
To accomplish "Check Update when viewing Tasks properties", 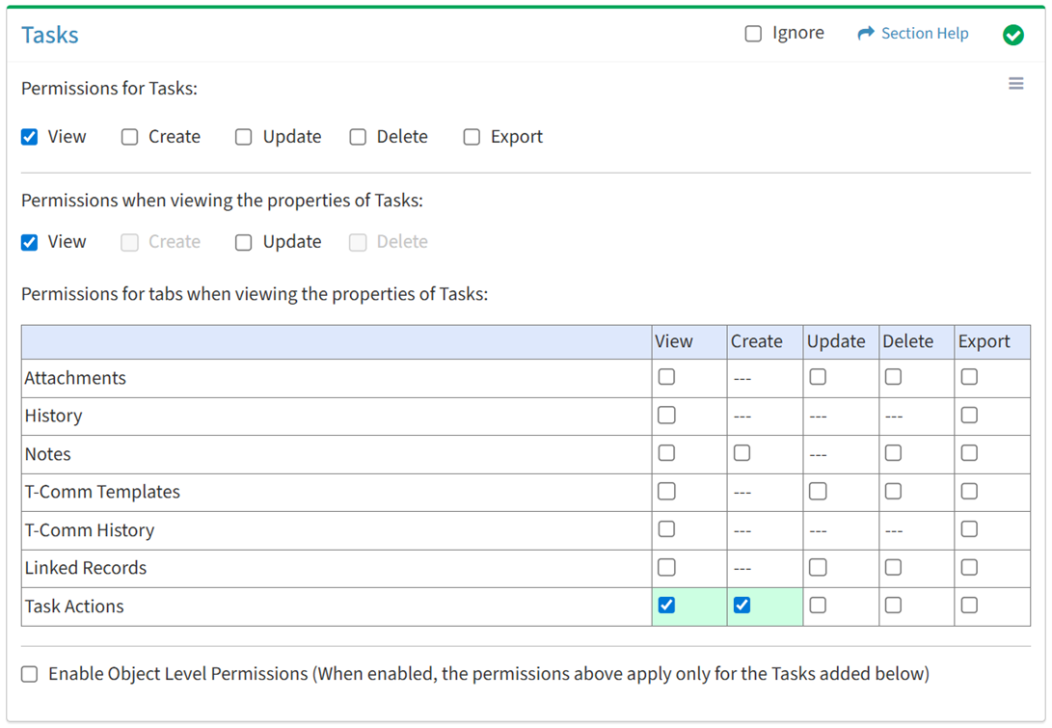I will (x=244, y=242).
